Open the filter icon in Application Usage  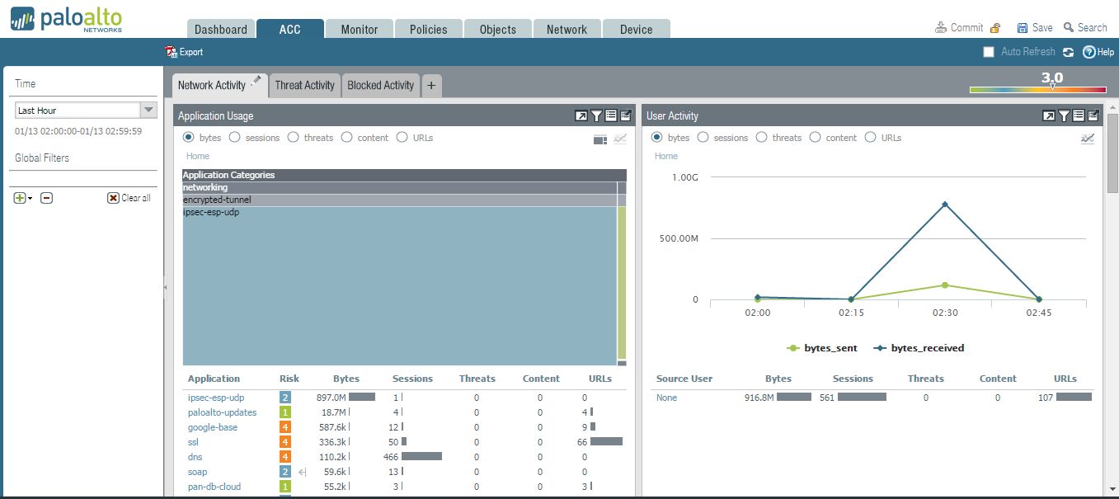tap(596, 116)
